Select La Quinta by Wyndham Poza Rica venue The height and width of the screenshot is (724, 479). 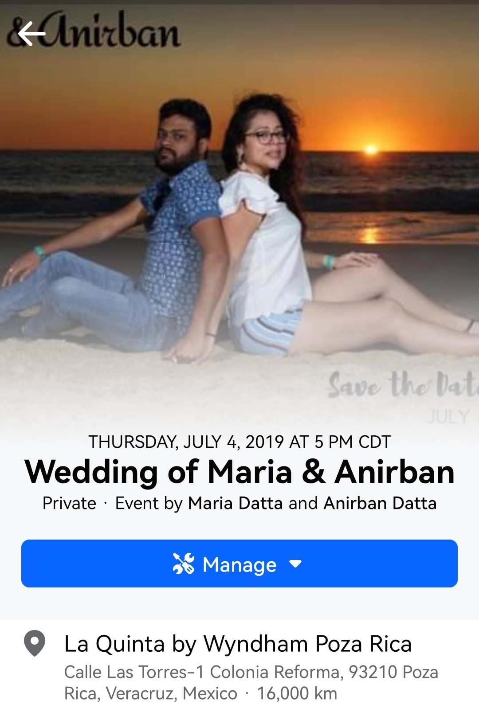(x=238, y=644)
